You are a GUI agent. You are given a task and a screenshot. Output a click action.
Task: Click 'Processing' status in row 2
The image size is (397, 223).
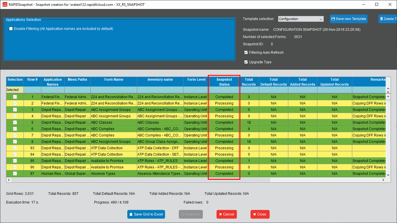tap(224, 103)
